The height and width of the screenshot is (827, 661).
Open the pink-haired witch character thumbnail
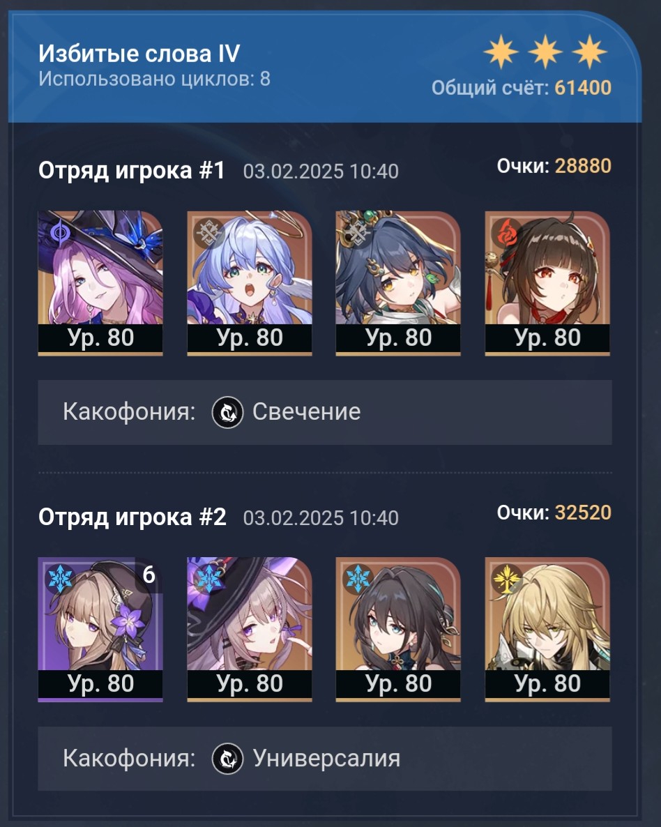pyautogui.click(x=100, y=283)
